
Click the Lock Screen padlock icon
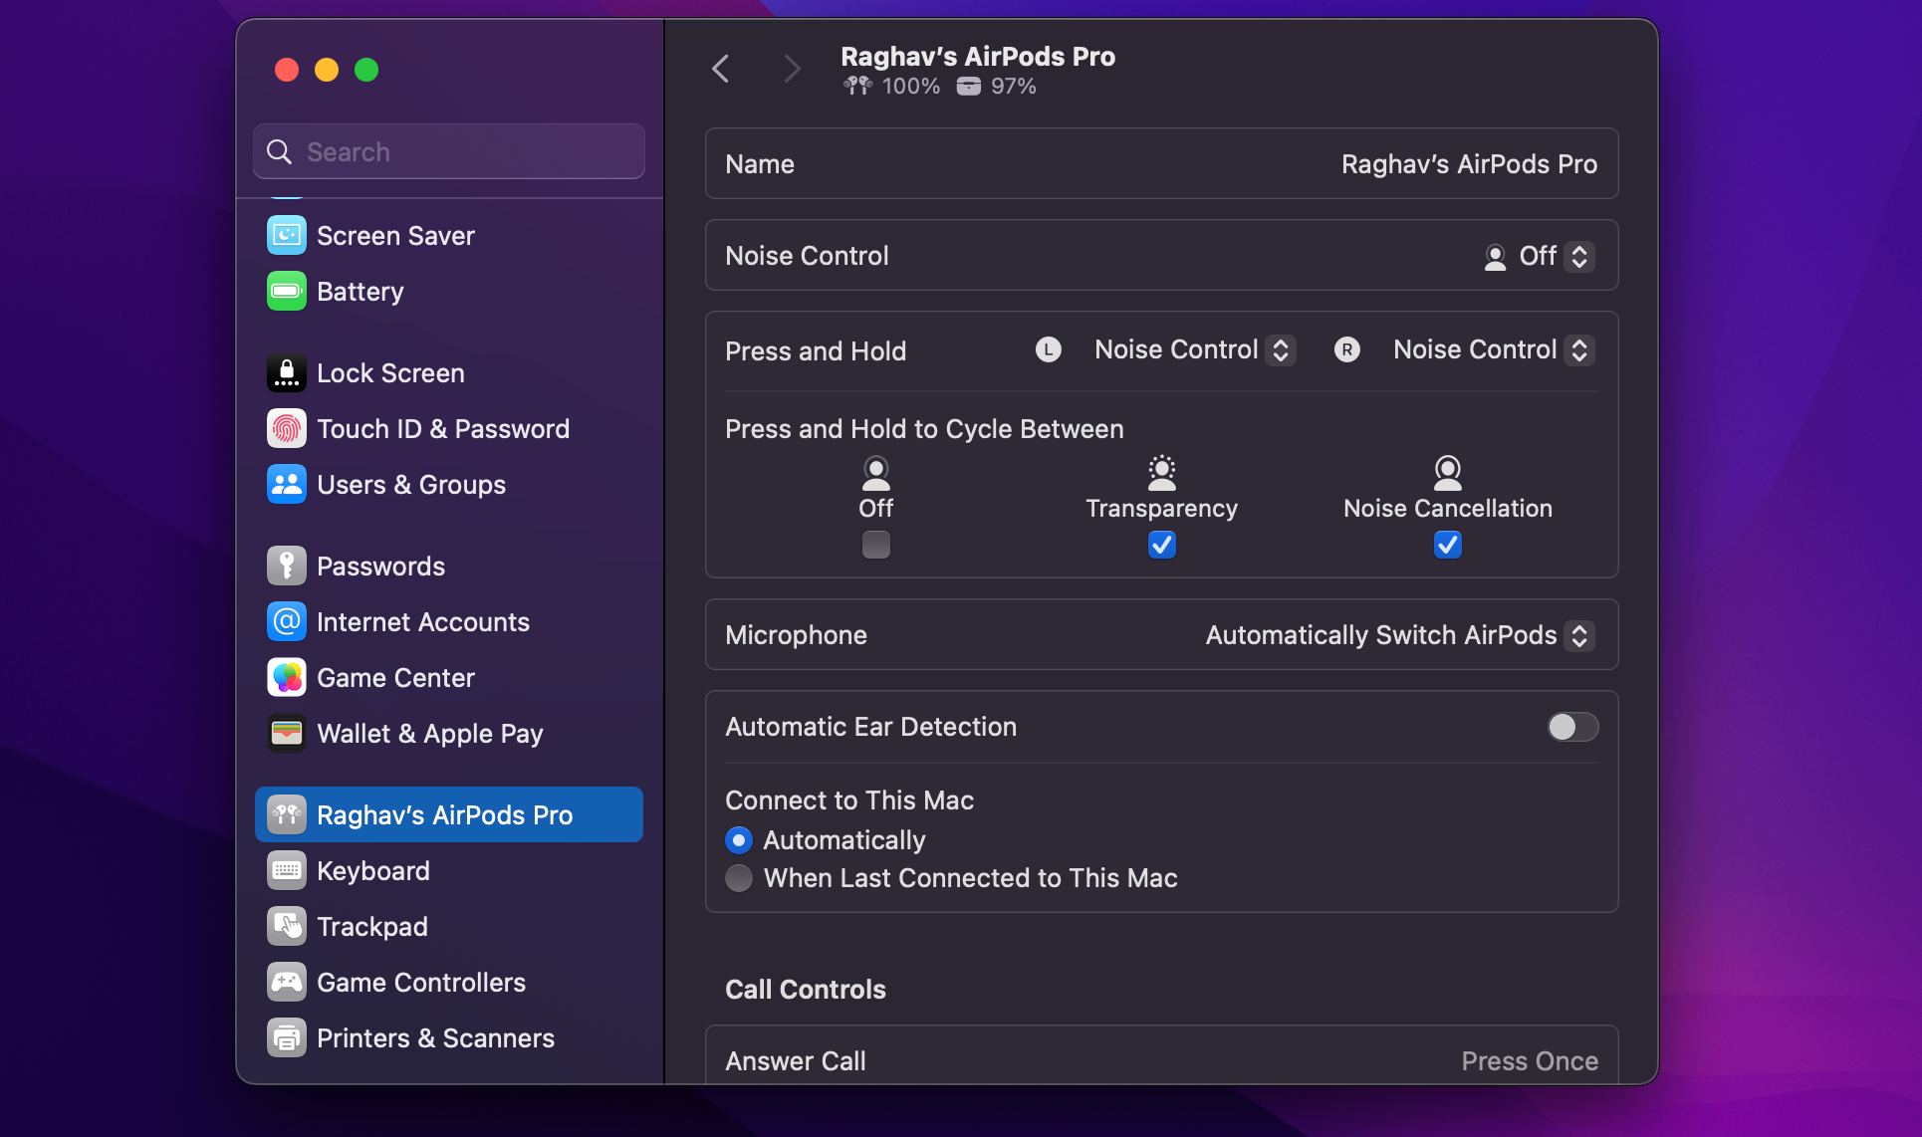click(286, 372)
